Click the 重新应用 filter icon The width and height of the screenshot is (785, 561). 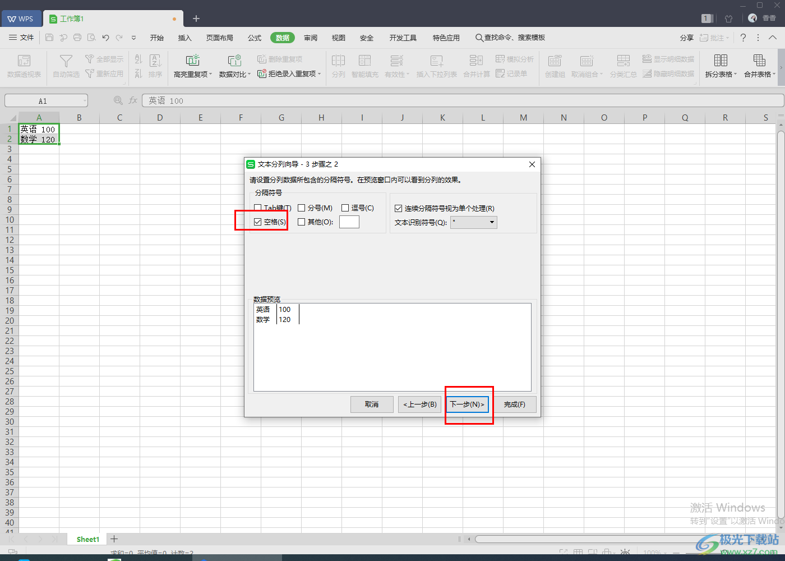point(89,73)
